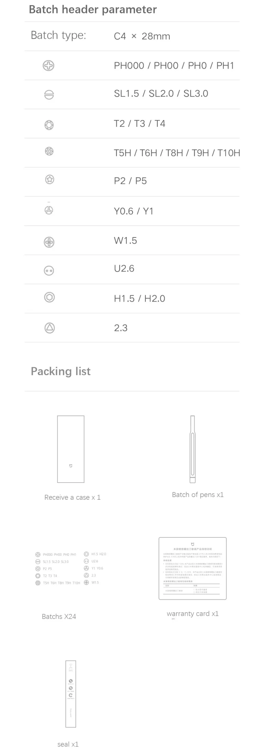264x753 pixels.
Task: Select the W1.5 bit icon
Action: pyautogui.click(x=49, y=242)
